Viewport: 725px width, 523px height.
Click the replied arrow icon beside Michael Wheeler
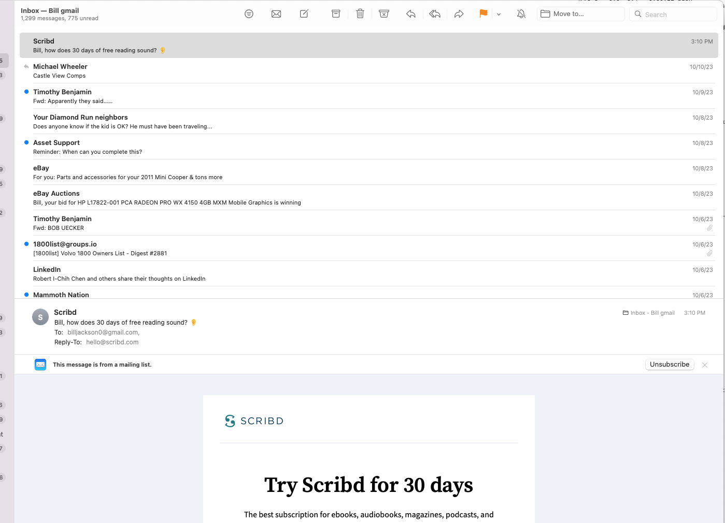tap(26, 66)
